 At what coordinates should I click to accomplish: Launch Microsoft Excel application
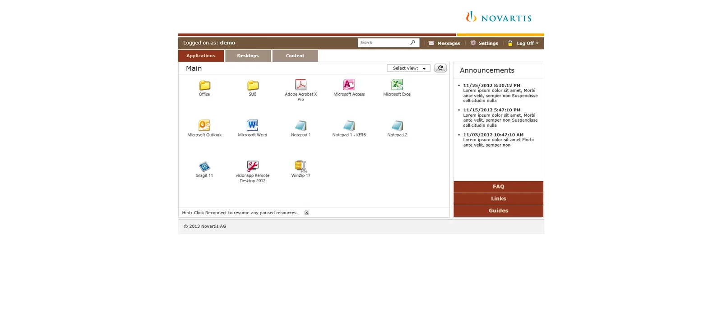397,85
